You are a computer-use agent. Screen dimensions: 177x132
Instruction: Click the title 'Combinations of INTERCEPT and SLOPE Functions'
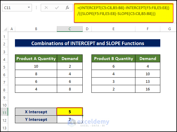[x=88, y=43]
